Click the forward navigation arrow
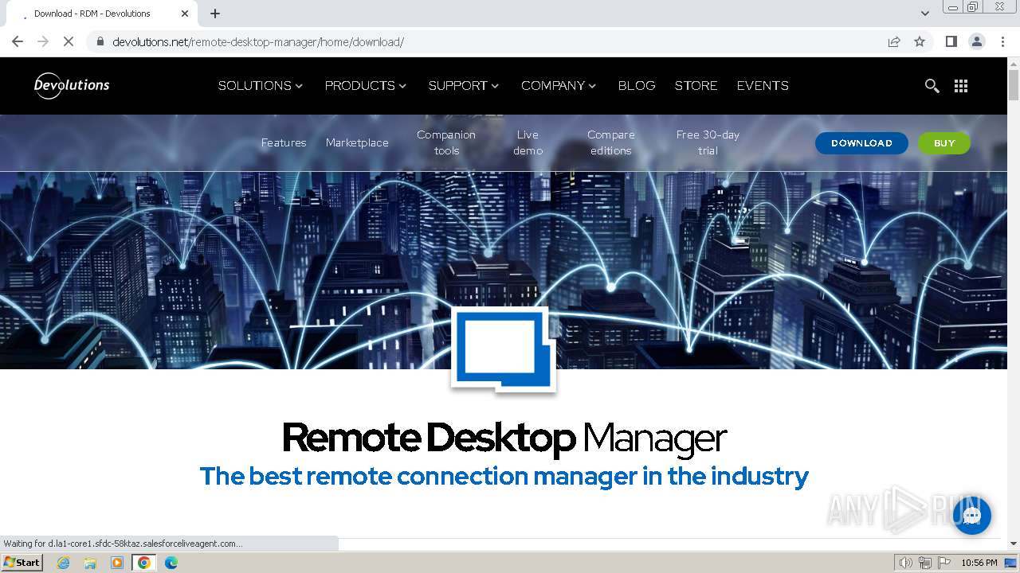Screen dimensions: 1020x573 (x=43, y=41)
